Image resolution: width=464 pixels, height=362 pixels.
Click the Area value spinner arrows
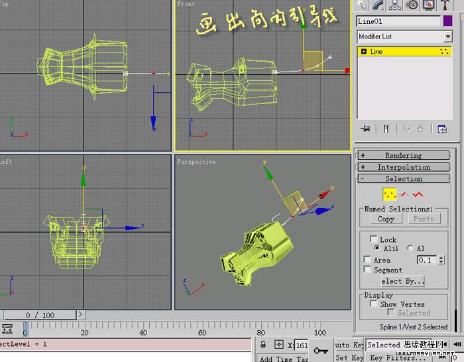(441, 260)
